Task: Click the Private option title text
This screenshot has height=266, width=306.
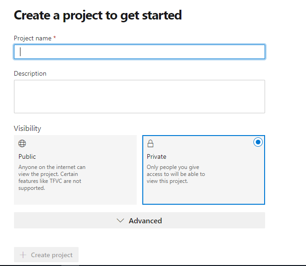Action: (156, 156)
